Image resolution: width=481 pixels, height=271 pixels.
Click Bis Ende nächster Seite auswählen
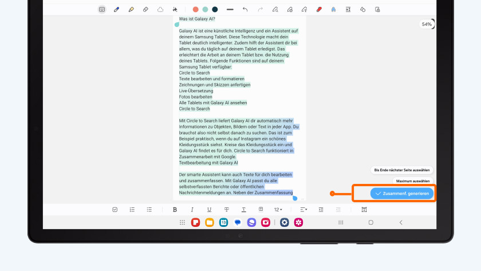401,170
